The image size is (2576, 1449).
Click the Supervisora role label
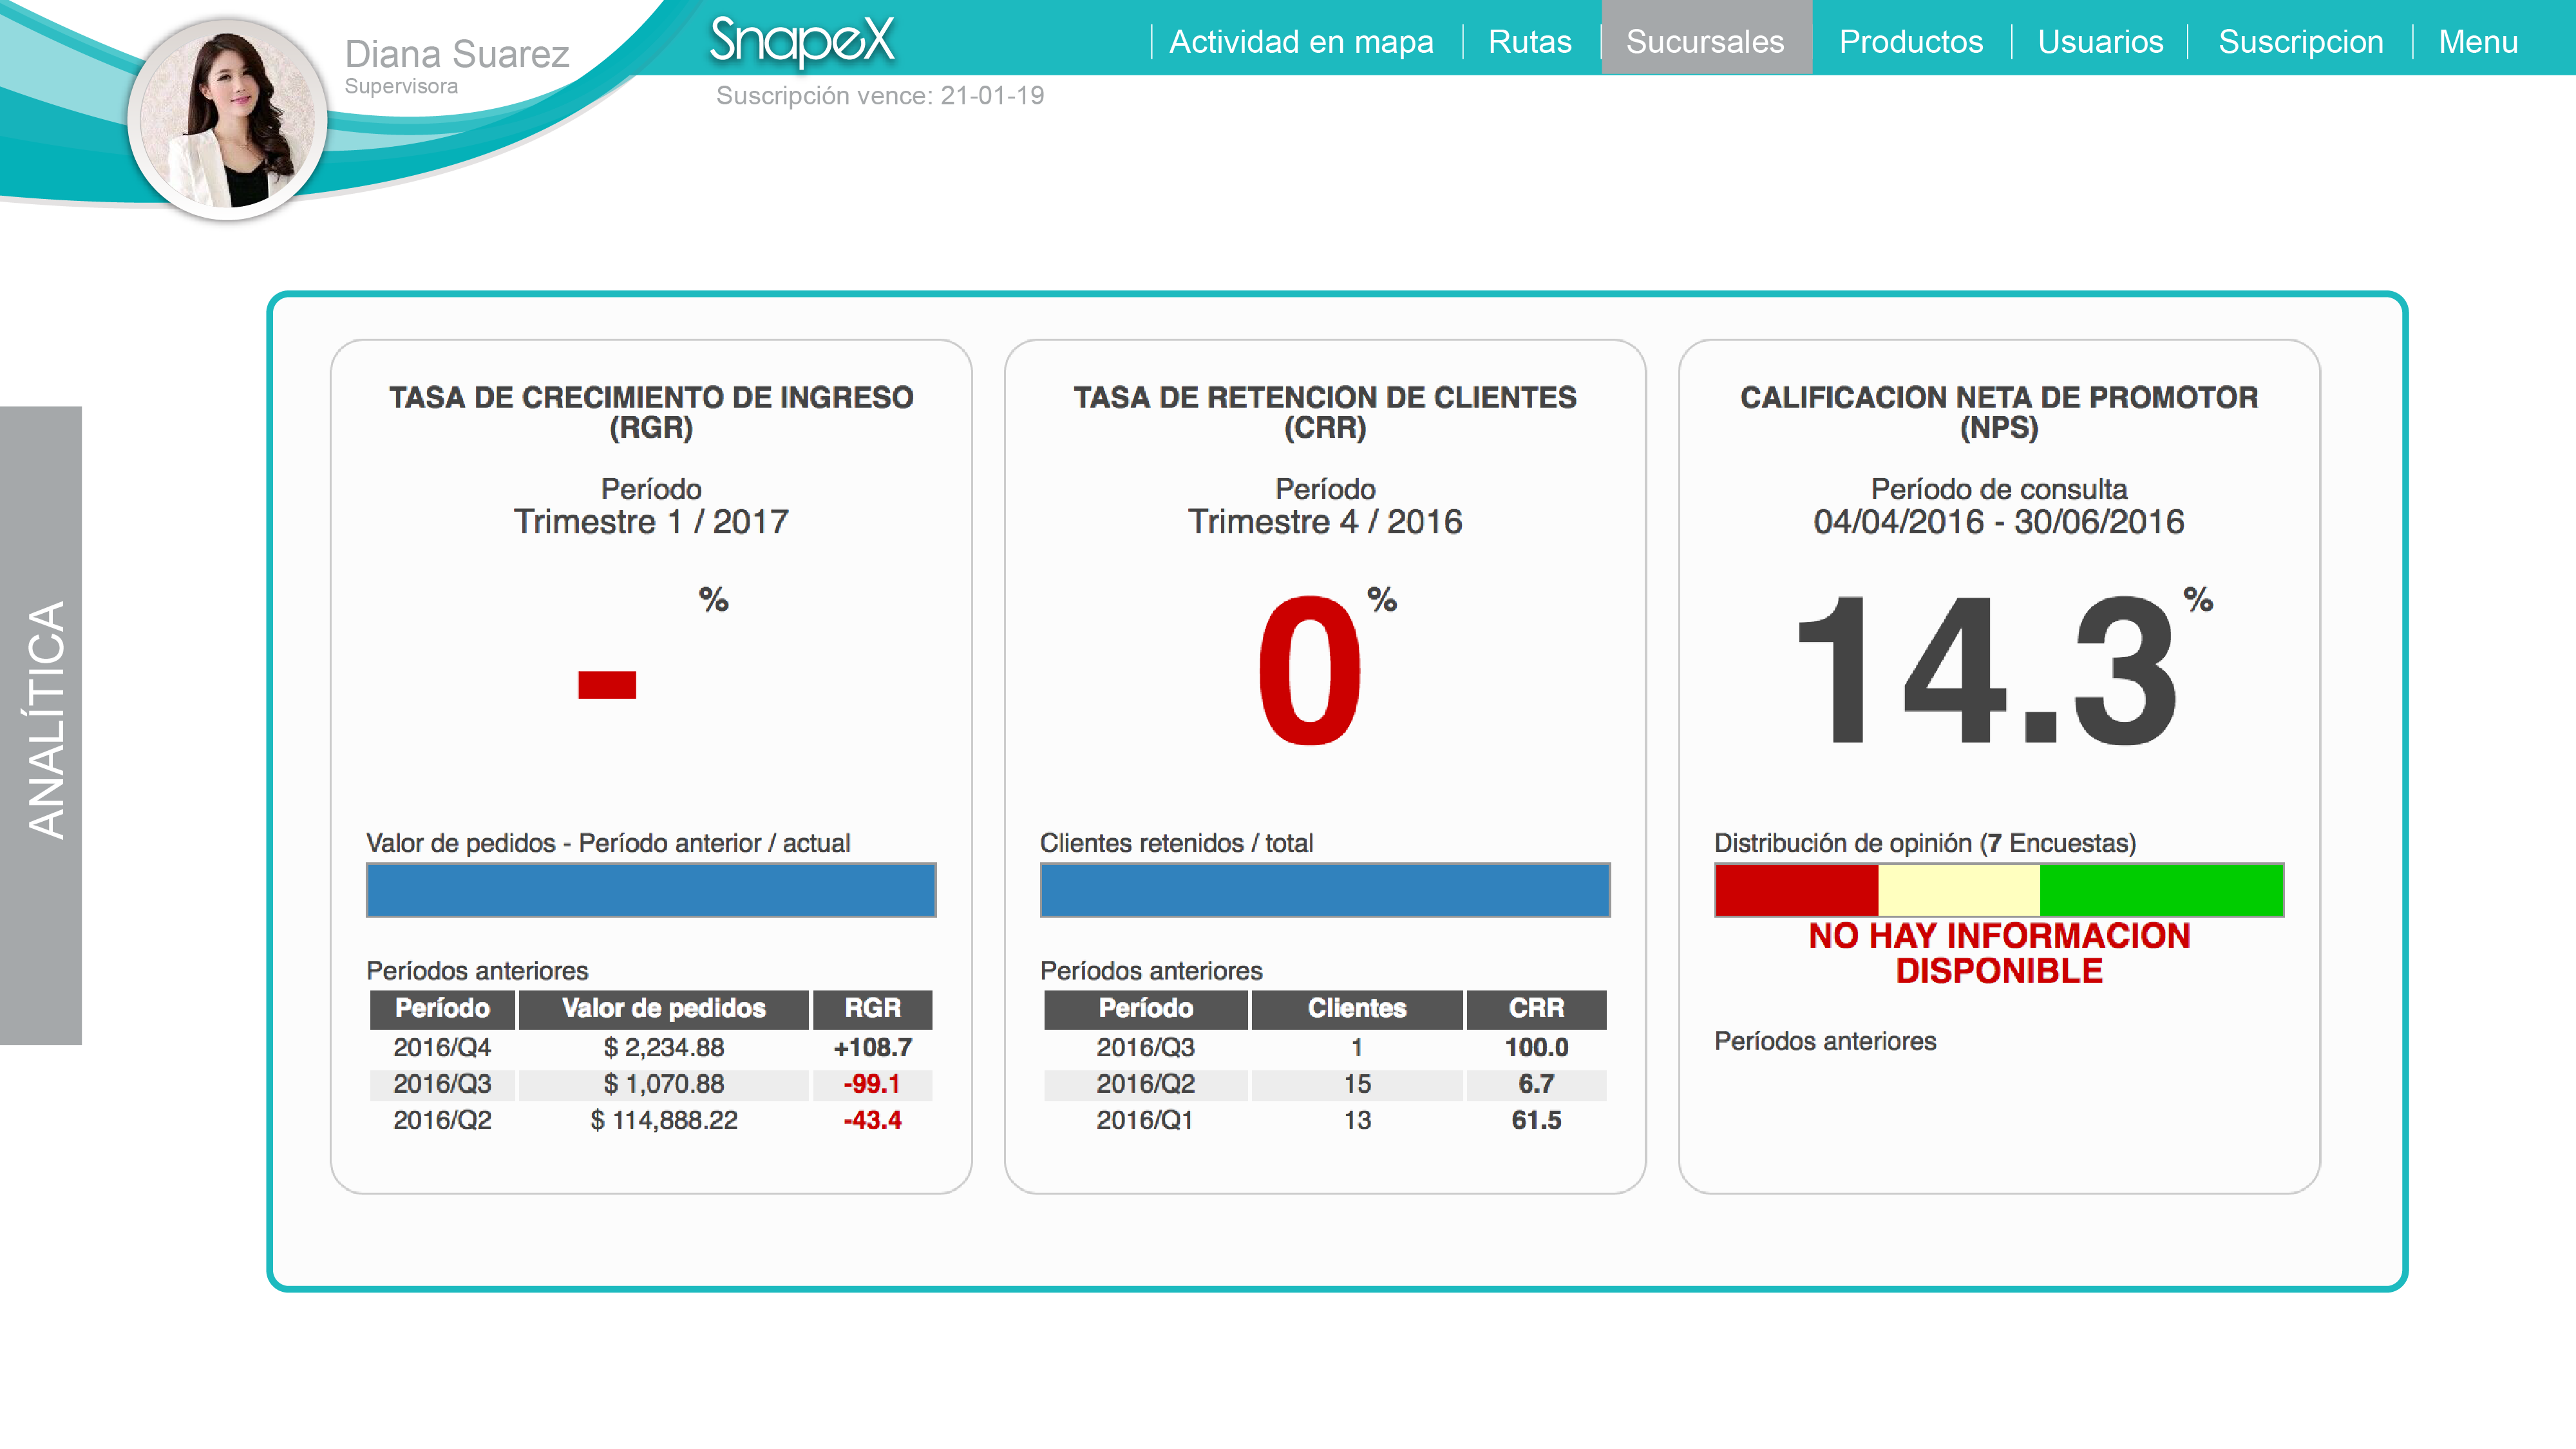401,87
